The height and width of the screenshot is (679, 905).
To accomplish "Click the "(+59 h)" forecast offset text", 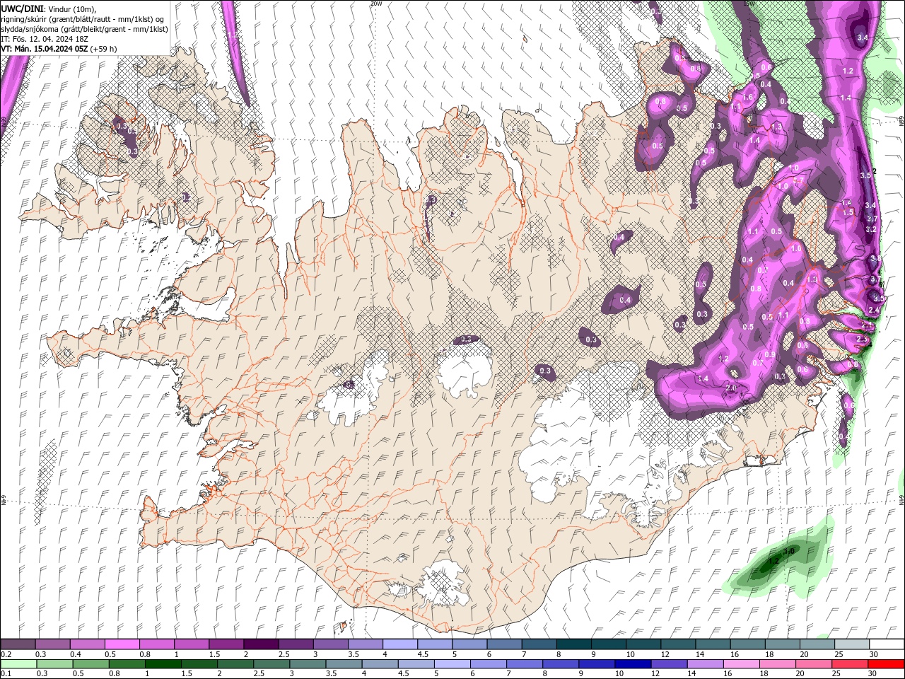I will click(x=102, y=49).
